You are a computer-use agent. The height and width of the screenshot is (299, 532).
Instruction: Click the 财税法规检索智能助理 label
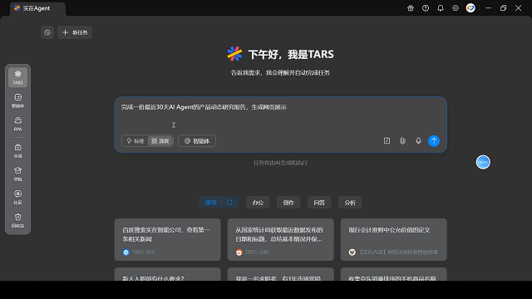coord(398,252)
